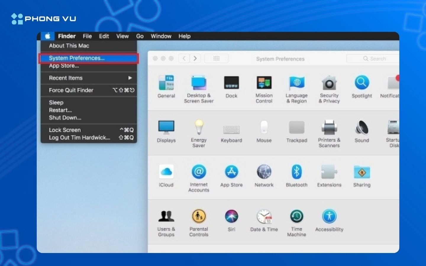Go back in System Preferences
Viewport: 426px width, 266px height.
(184, 59)
